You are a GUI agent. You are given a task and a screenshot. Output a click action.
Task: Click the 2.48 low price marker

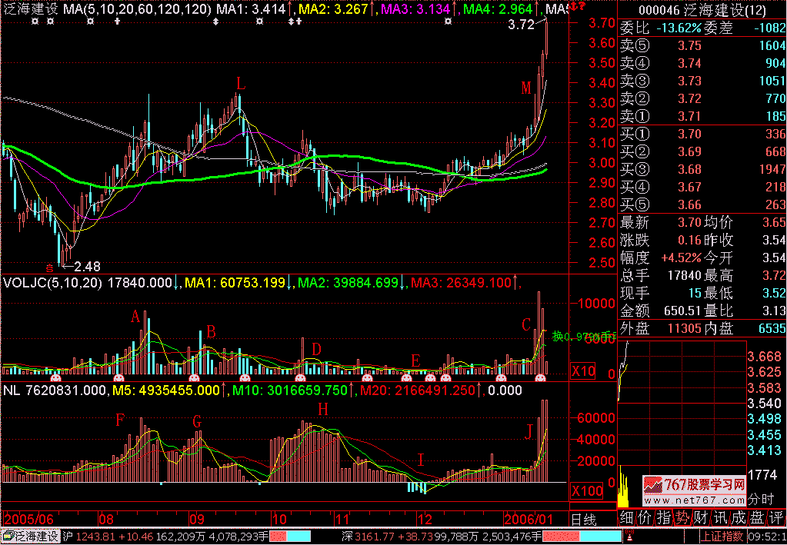pyautogui.click(x=86, y=266)
